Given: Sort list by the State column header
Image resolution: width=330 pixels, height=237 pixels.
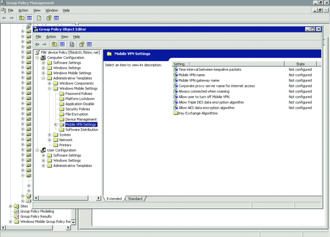Looking at the screenshot, I should click(300, 64).
